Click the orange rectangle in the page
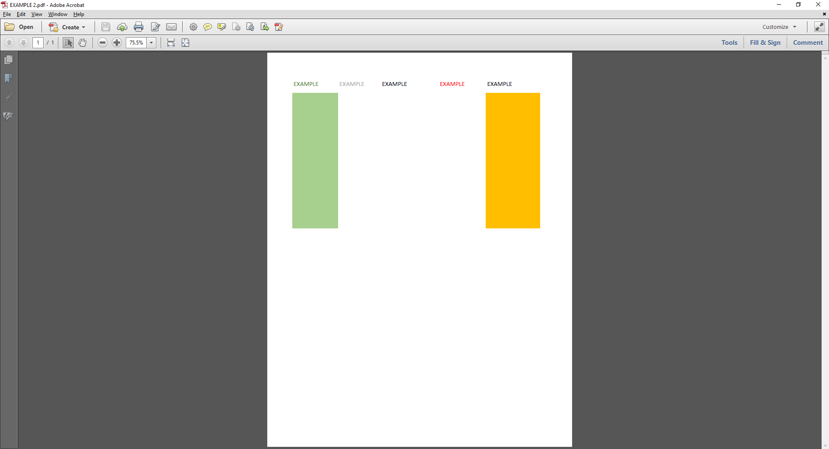Viewport: 829px width, 449px height. point(513,161)
